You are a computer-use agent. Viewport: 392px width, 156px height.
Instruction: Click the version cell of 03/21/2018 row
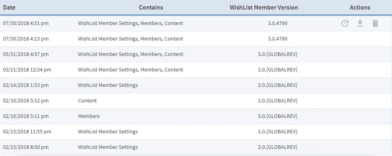277,70
